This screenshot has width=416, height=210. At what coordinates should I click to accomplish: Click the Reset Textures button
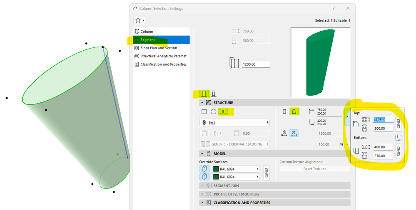315,169
